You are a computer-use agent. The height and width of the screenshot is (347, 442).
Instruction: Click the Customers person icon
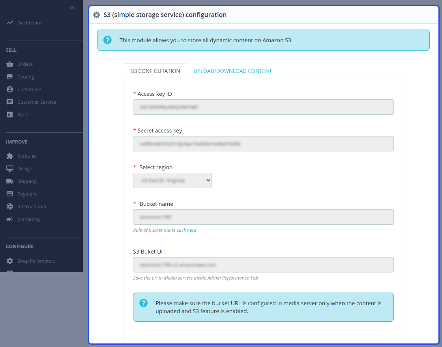coord(10,89)
